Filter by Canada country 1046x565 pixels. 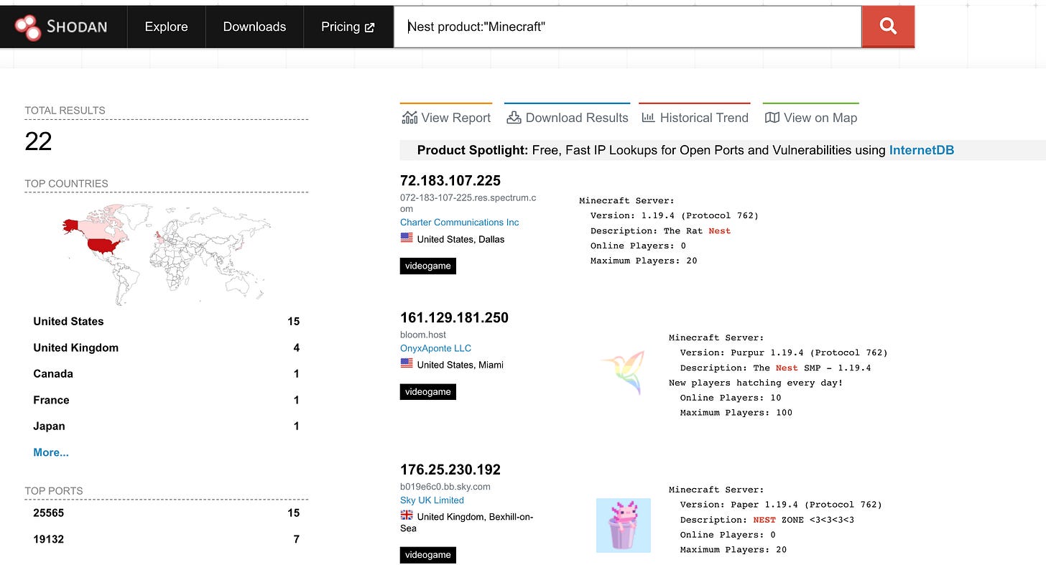166,373
